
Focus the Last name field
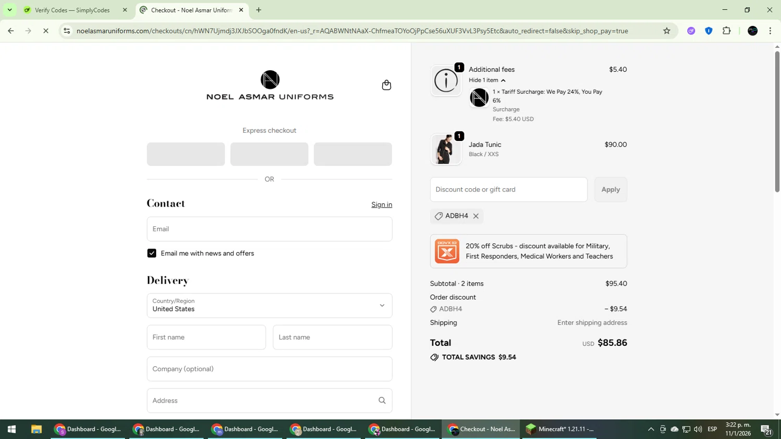(332, 337)
